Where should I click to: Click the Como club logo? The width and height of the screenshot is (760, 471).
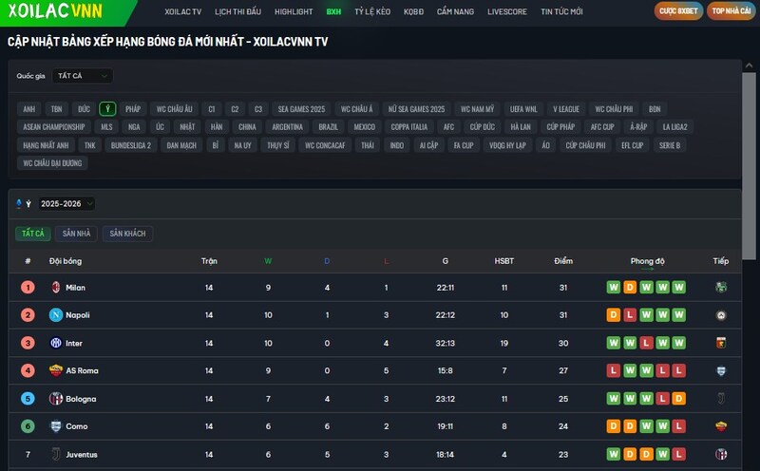click(55, 426)
